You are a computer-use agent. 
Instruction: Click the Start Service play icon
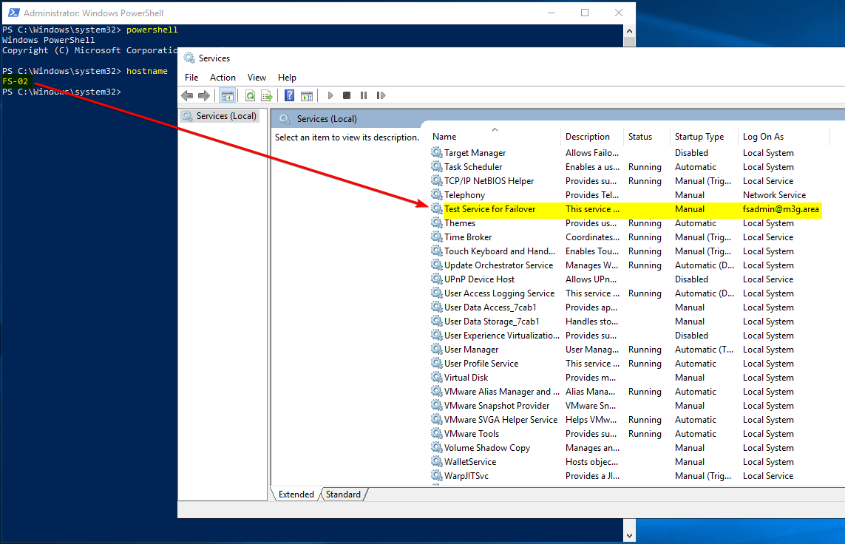click(330, 96)
